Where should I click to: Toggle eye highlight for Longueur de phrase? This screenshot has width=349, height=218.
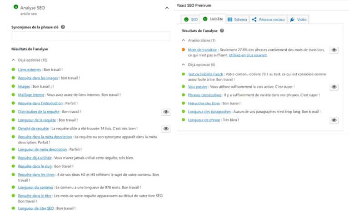(x=334, y=120)
